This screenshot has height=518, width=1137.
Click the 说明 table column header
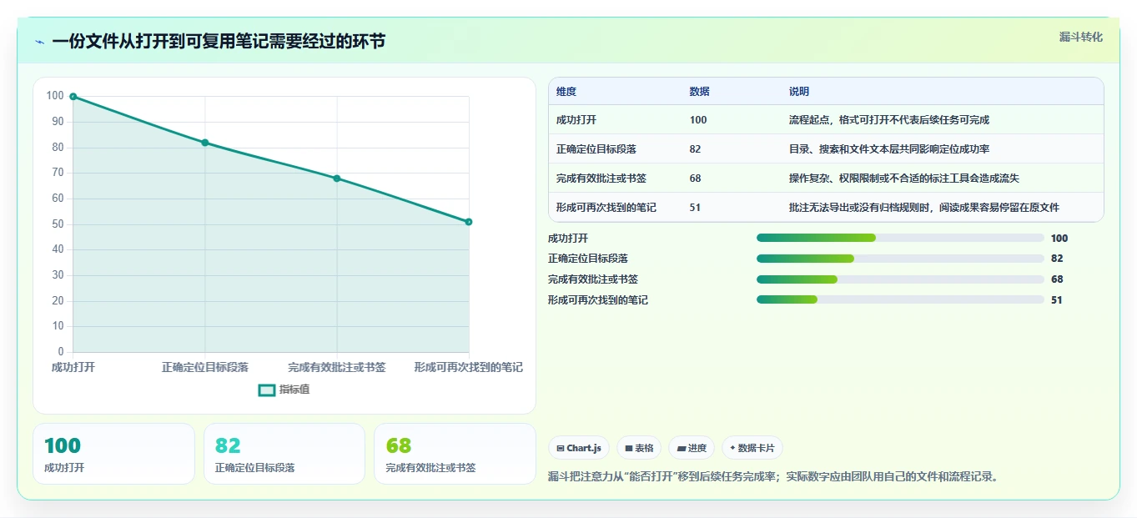coord(799,92)
